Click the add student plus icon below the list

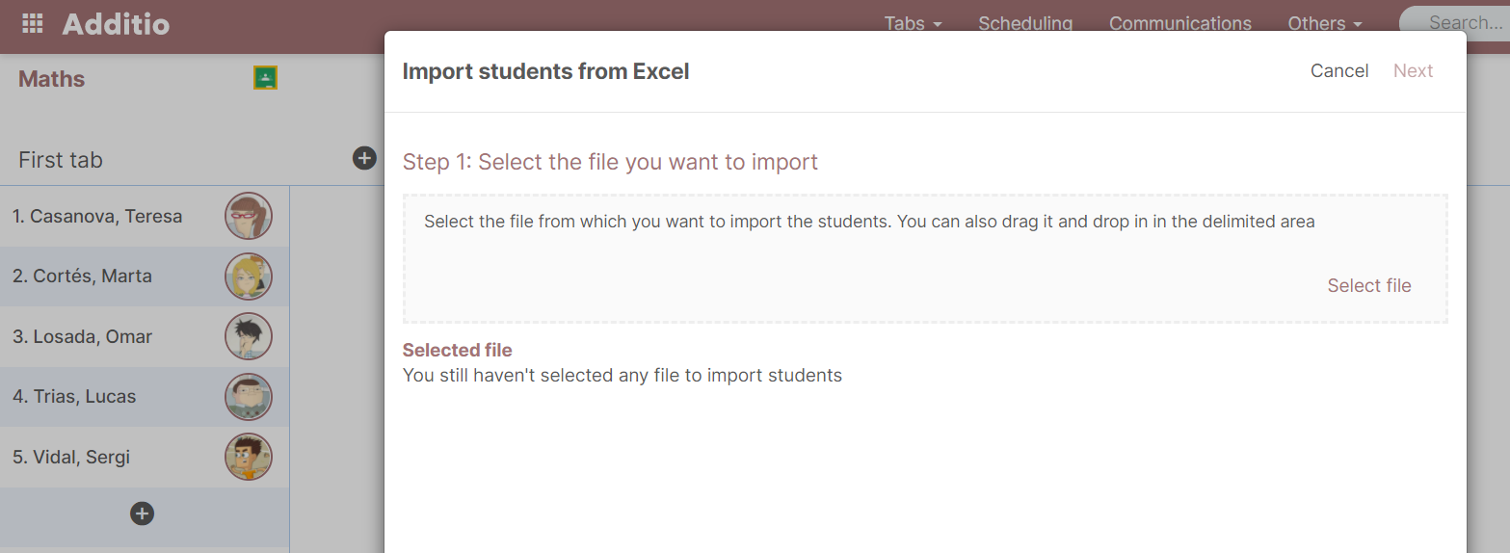coord(142,513)
